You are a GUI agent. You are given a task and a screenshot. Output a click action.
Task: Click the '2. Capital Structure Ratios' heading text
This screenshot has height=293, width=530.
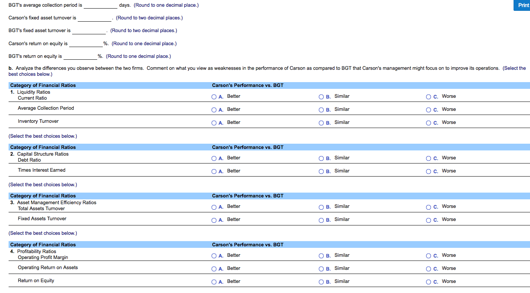click(40, 154)
